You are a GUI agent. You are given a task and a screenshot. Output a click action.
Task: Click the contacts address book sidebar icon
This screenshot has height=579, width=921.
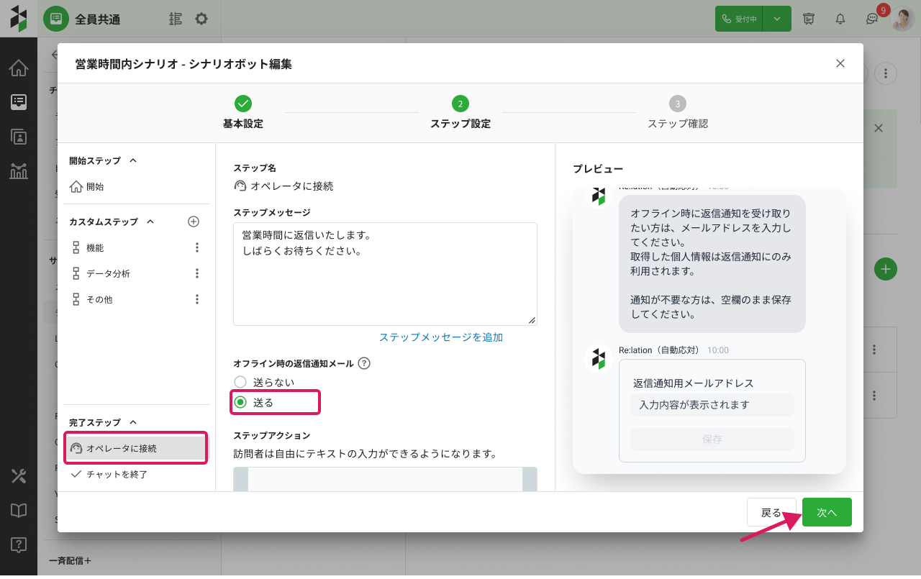(x=19, y=137)
